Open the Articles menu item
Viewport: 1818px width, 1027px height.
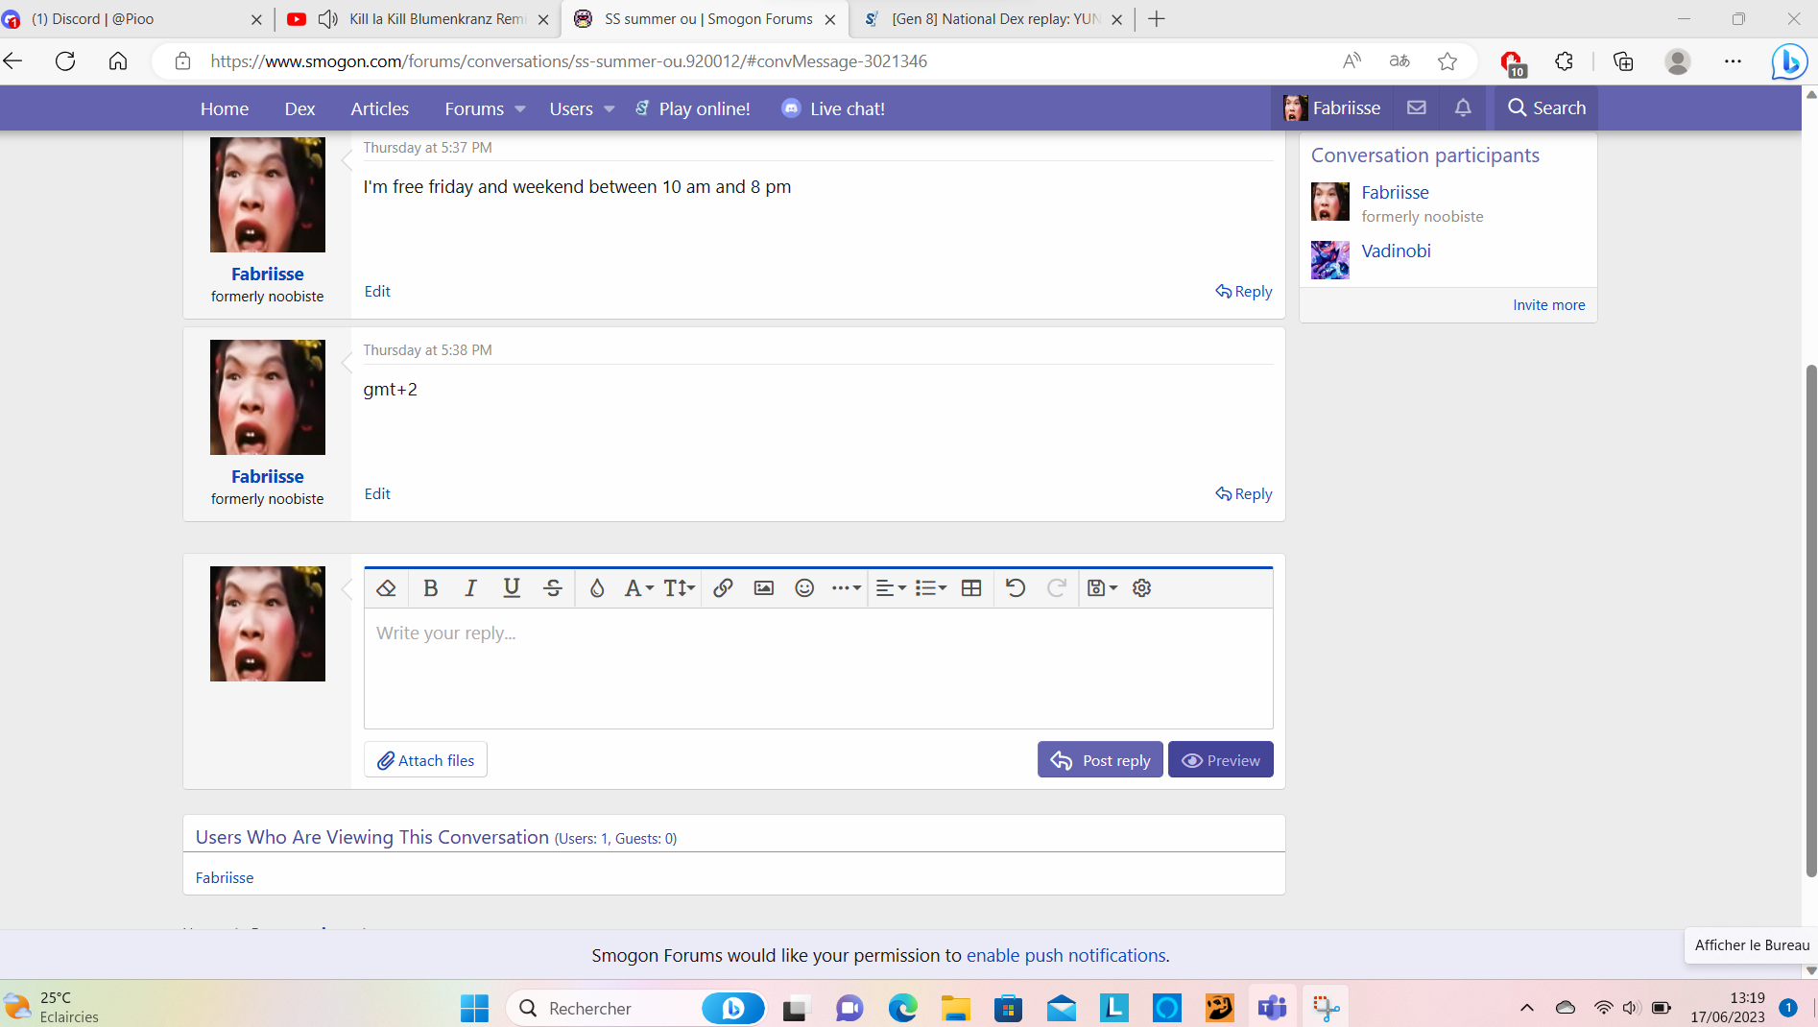pos(379,109)
